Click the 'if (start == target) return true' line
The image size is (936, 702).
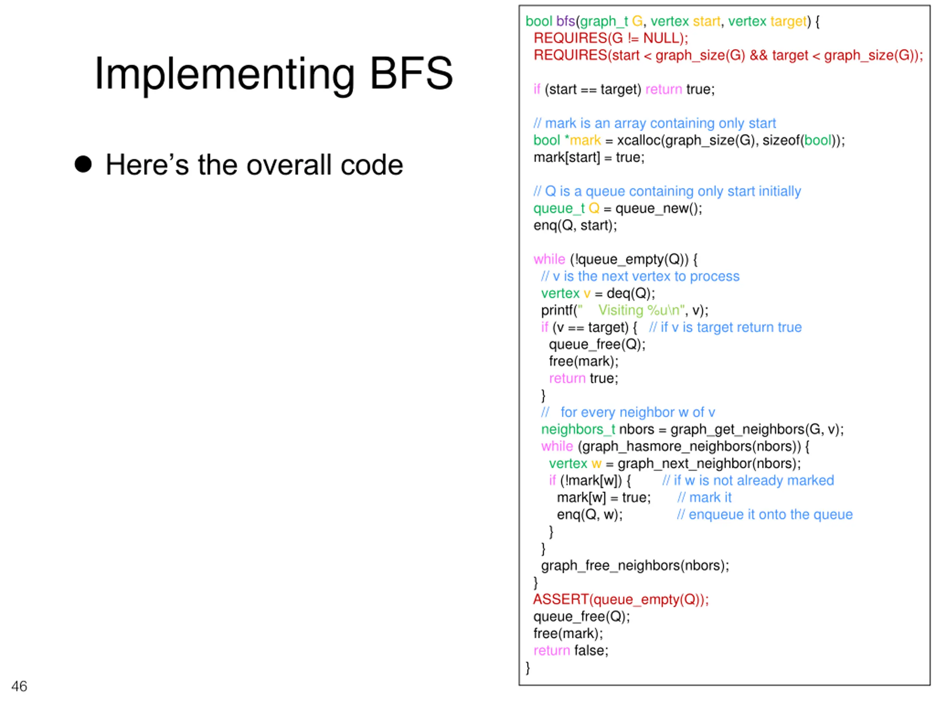[624, 89]
